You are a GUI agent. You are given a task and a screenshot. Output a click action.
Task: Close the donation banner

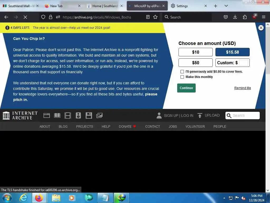coord(261,28)
